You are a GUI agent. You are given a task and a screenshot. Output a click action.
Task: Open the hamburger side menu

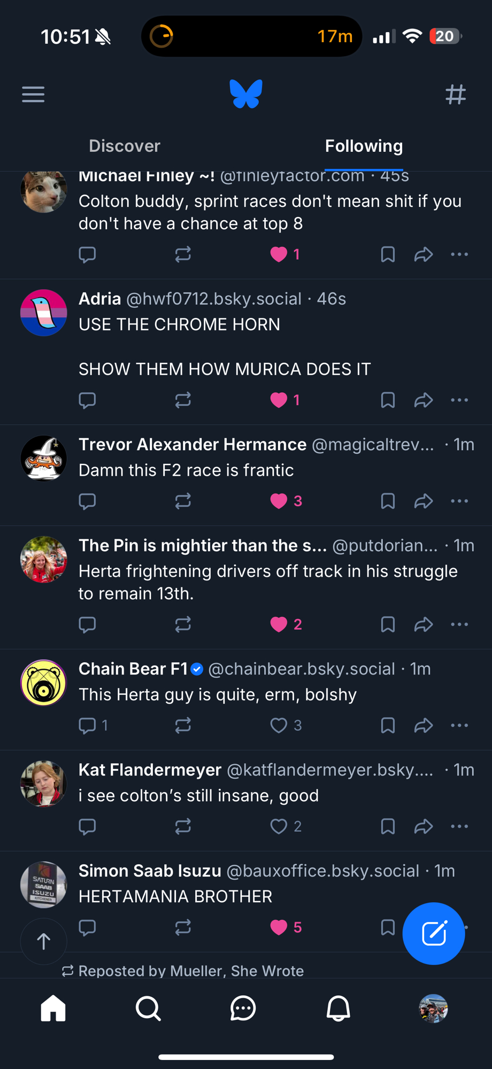[x=33, y=95]
